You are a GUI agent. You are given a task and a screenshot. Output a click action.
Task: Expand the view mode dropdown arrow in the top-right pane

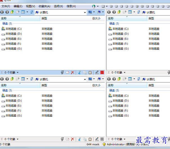(134, 12)
